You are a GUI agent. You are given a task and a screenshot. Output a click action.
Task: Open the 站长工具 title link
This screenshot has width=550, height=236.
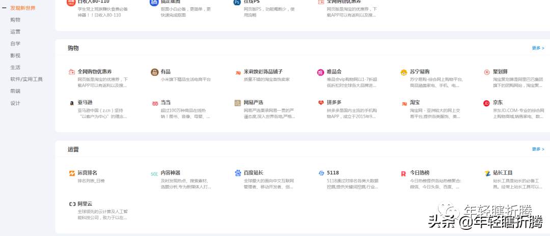503,173
